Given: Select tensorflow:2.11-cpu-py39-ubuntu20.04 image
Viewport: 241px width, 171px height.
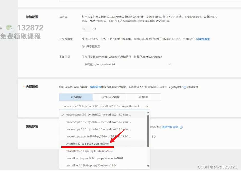Looking at the screenshot, I should (103, 151).
